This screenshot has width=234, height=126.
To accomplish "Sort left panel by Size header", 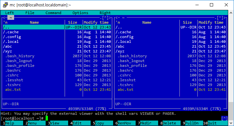I will tap(73, 22).
